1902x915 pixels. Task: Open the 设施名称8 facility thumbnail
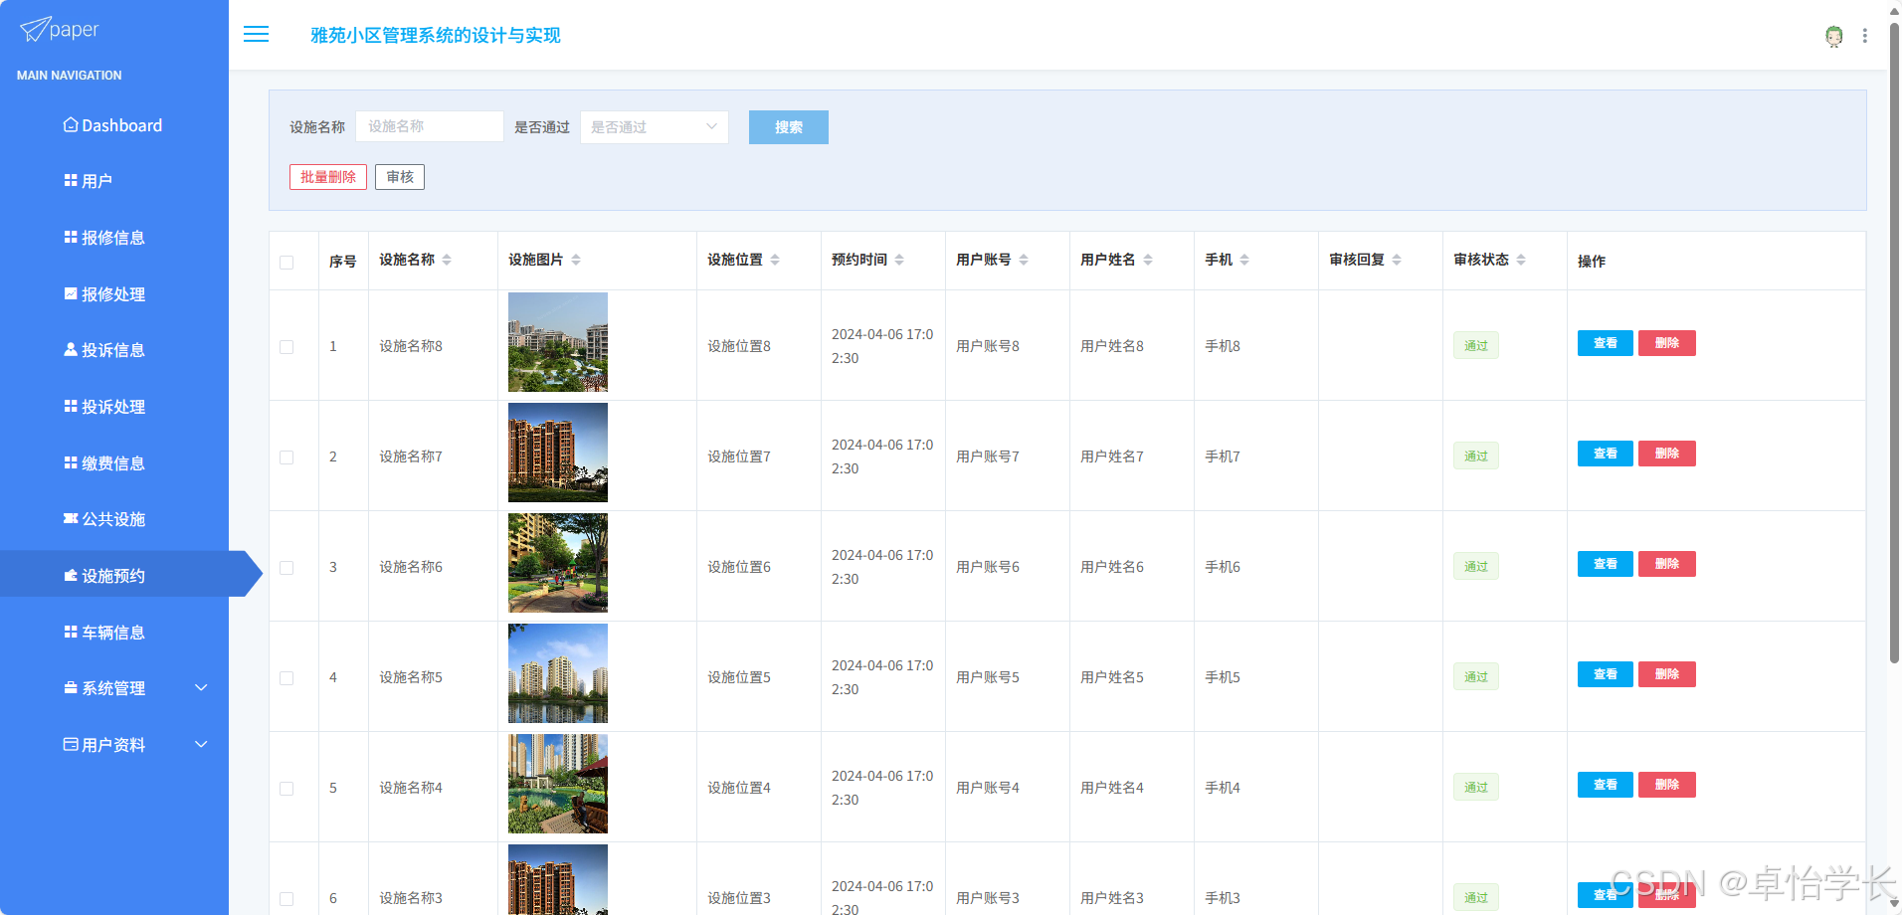pyautogui.click(x=558, y=342)
